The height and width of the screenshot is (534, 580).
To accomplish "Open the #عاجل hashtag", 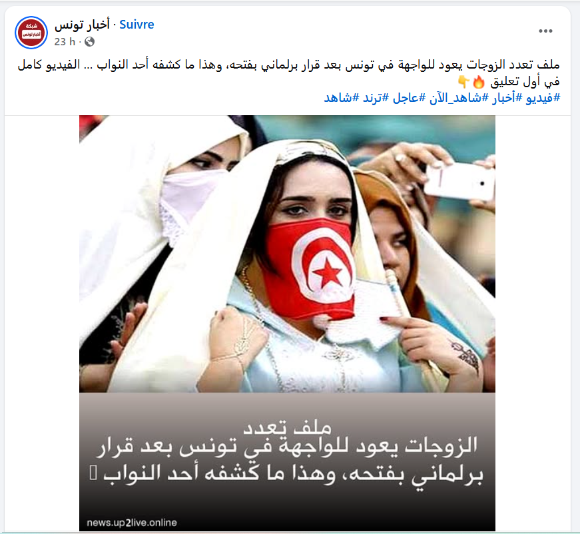I will coord(409,98).
